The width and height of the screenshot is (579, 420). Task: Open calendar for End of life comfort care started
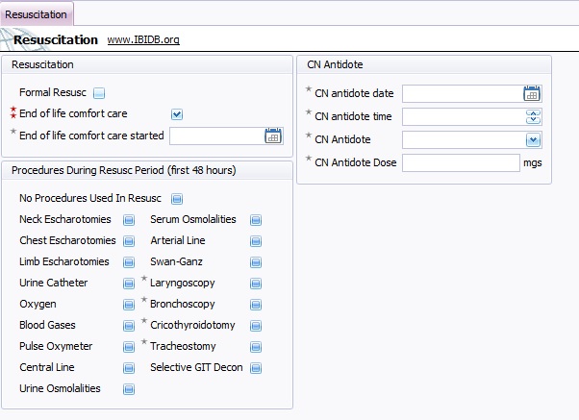tap(273, 136)
